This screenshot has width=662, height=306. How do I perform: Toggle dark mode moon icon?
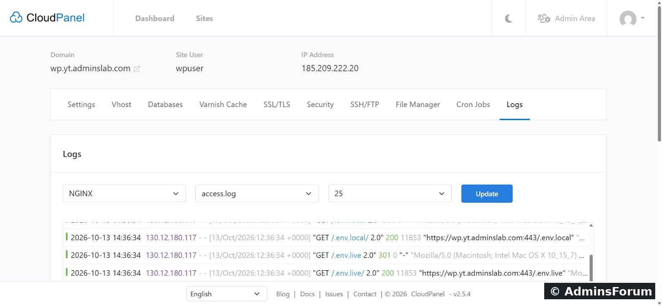coord(509,19)
